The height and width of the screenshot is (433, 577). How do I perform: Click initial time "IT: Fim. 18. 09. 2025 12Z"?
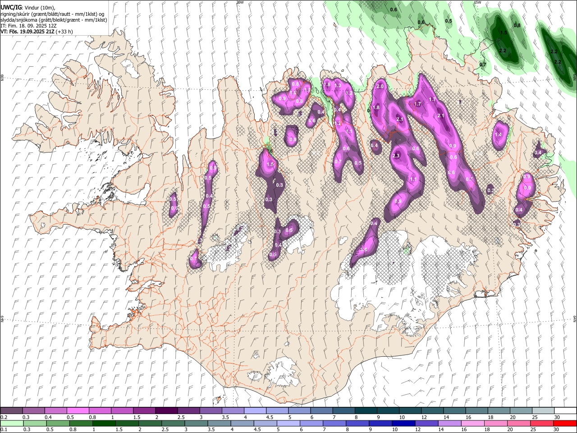click(x=28, y=26)
